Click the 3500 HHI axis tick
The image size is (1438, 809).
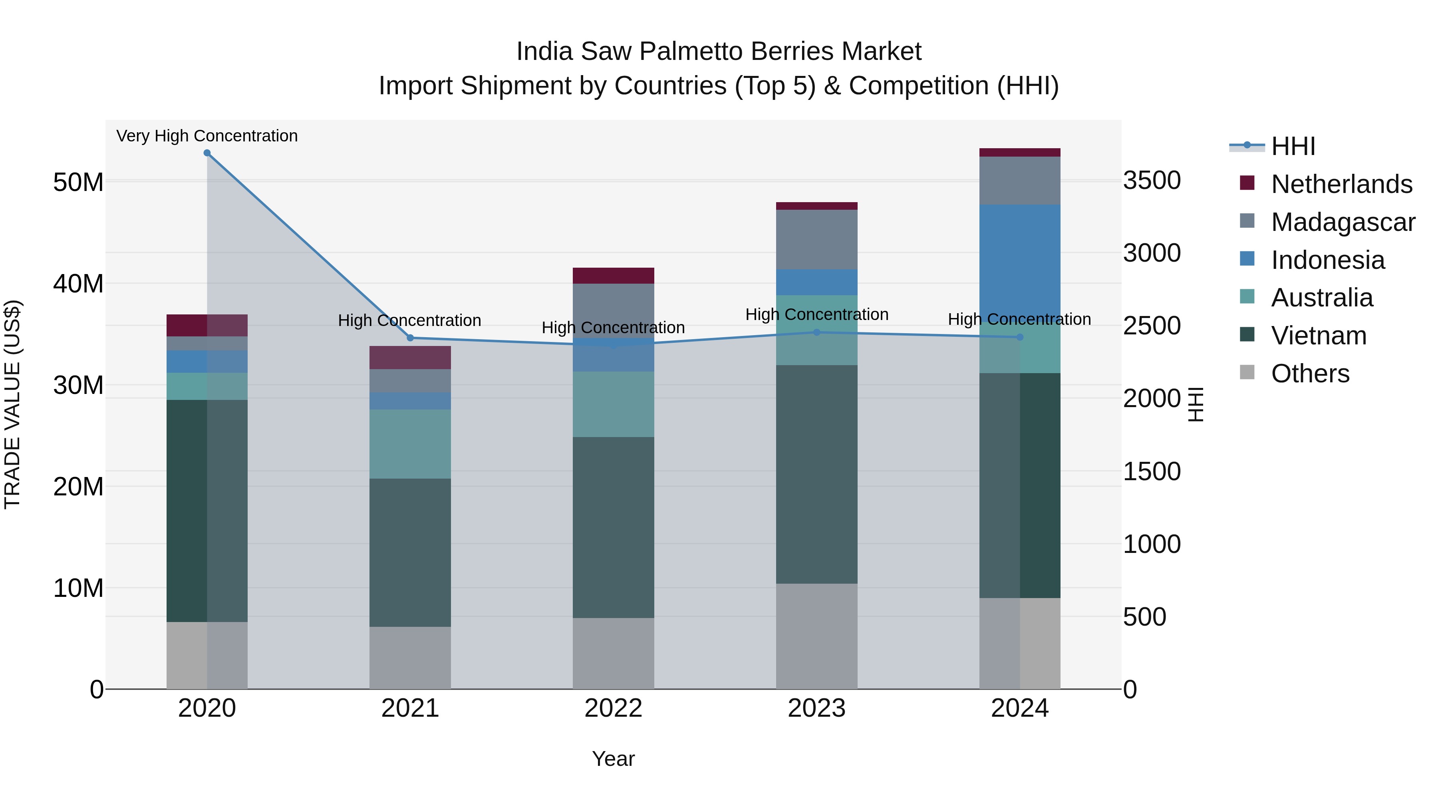(1152, 180)
